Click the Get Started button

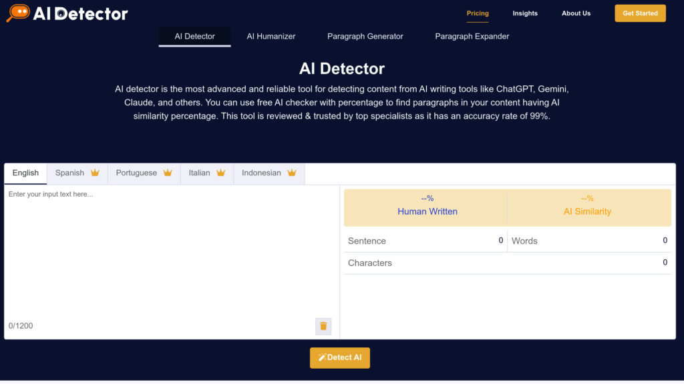639,13
